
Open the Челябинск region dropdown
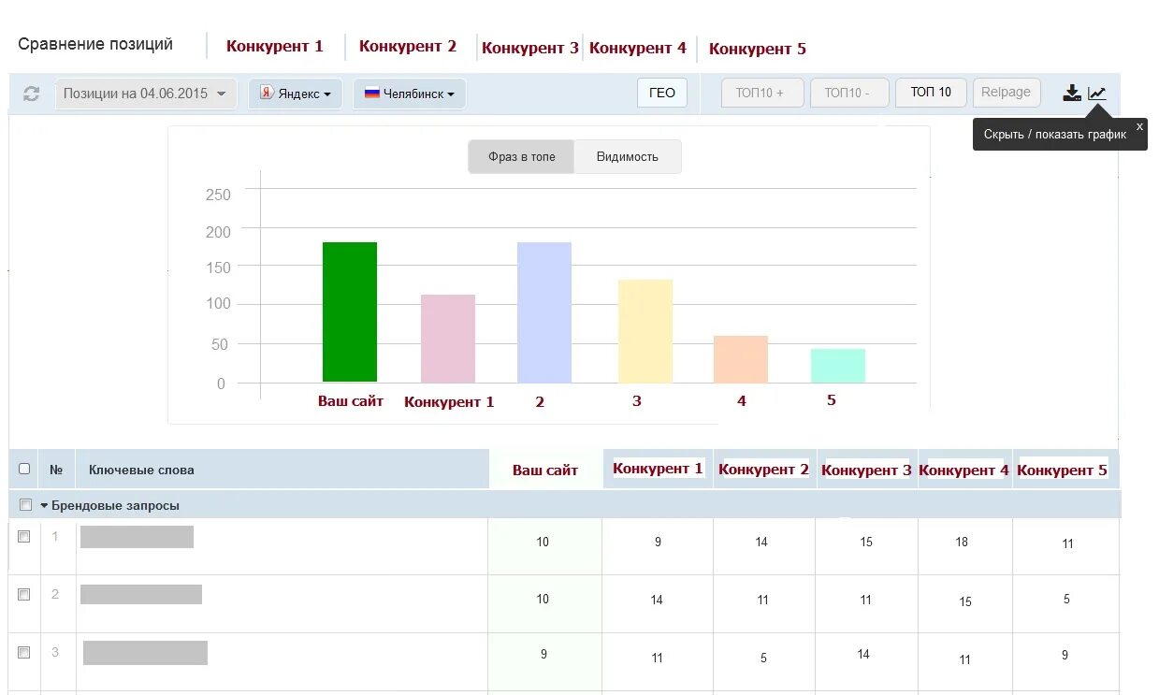click(x=409, y=94)
